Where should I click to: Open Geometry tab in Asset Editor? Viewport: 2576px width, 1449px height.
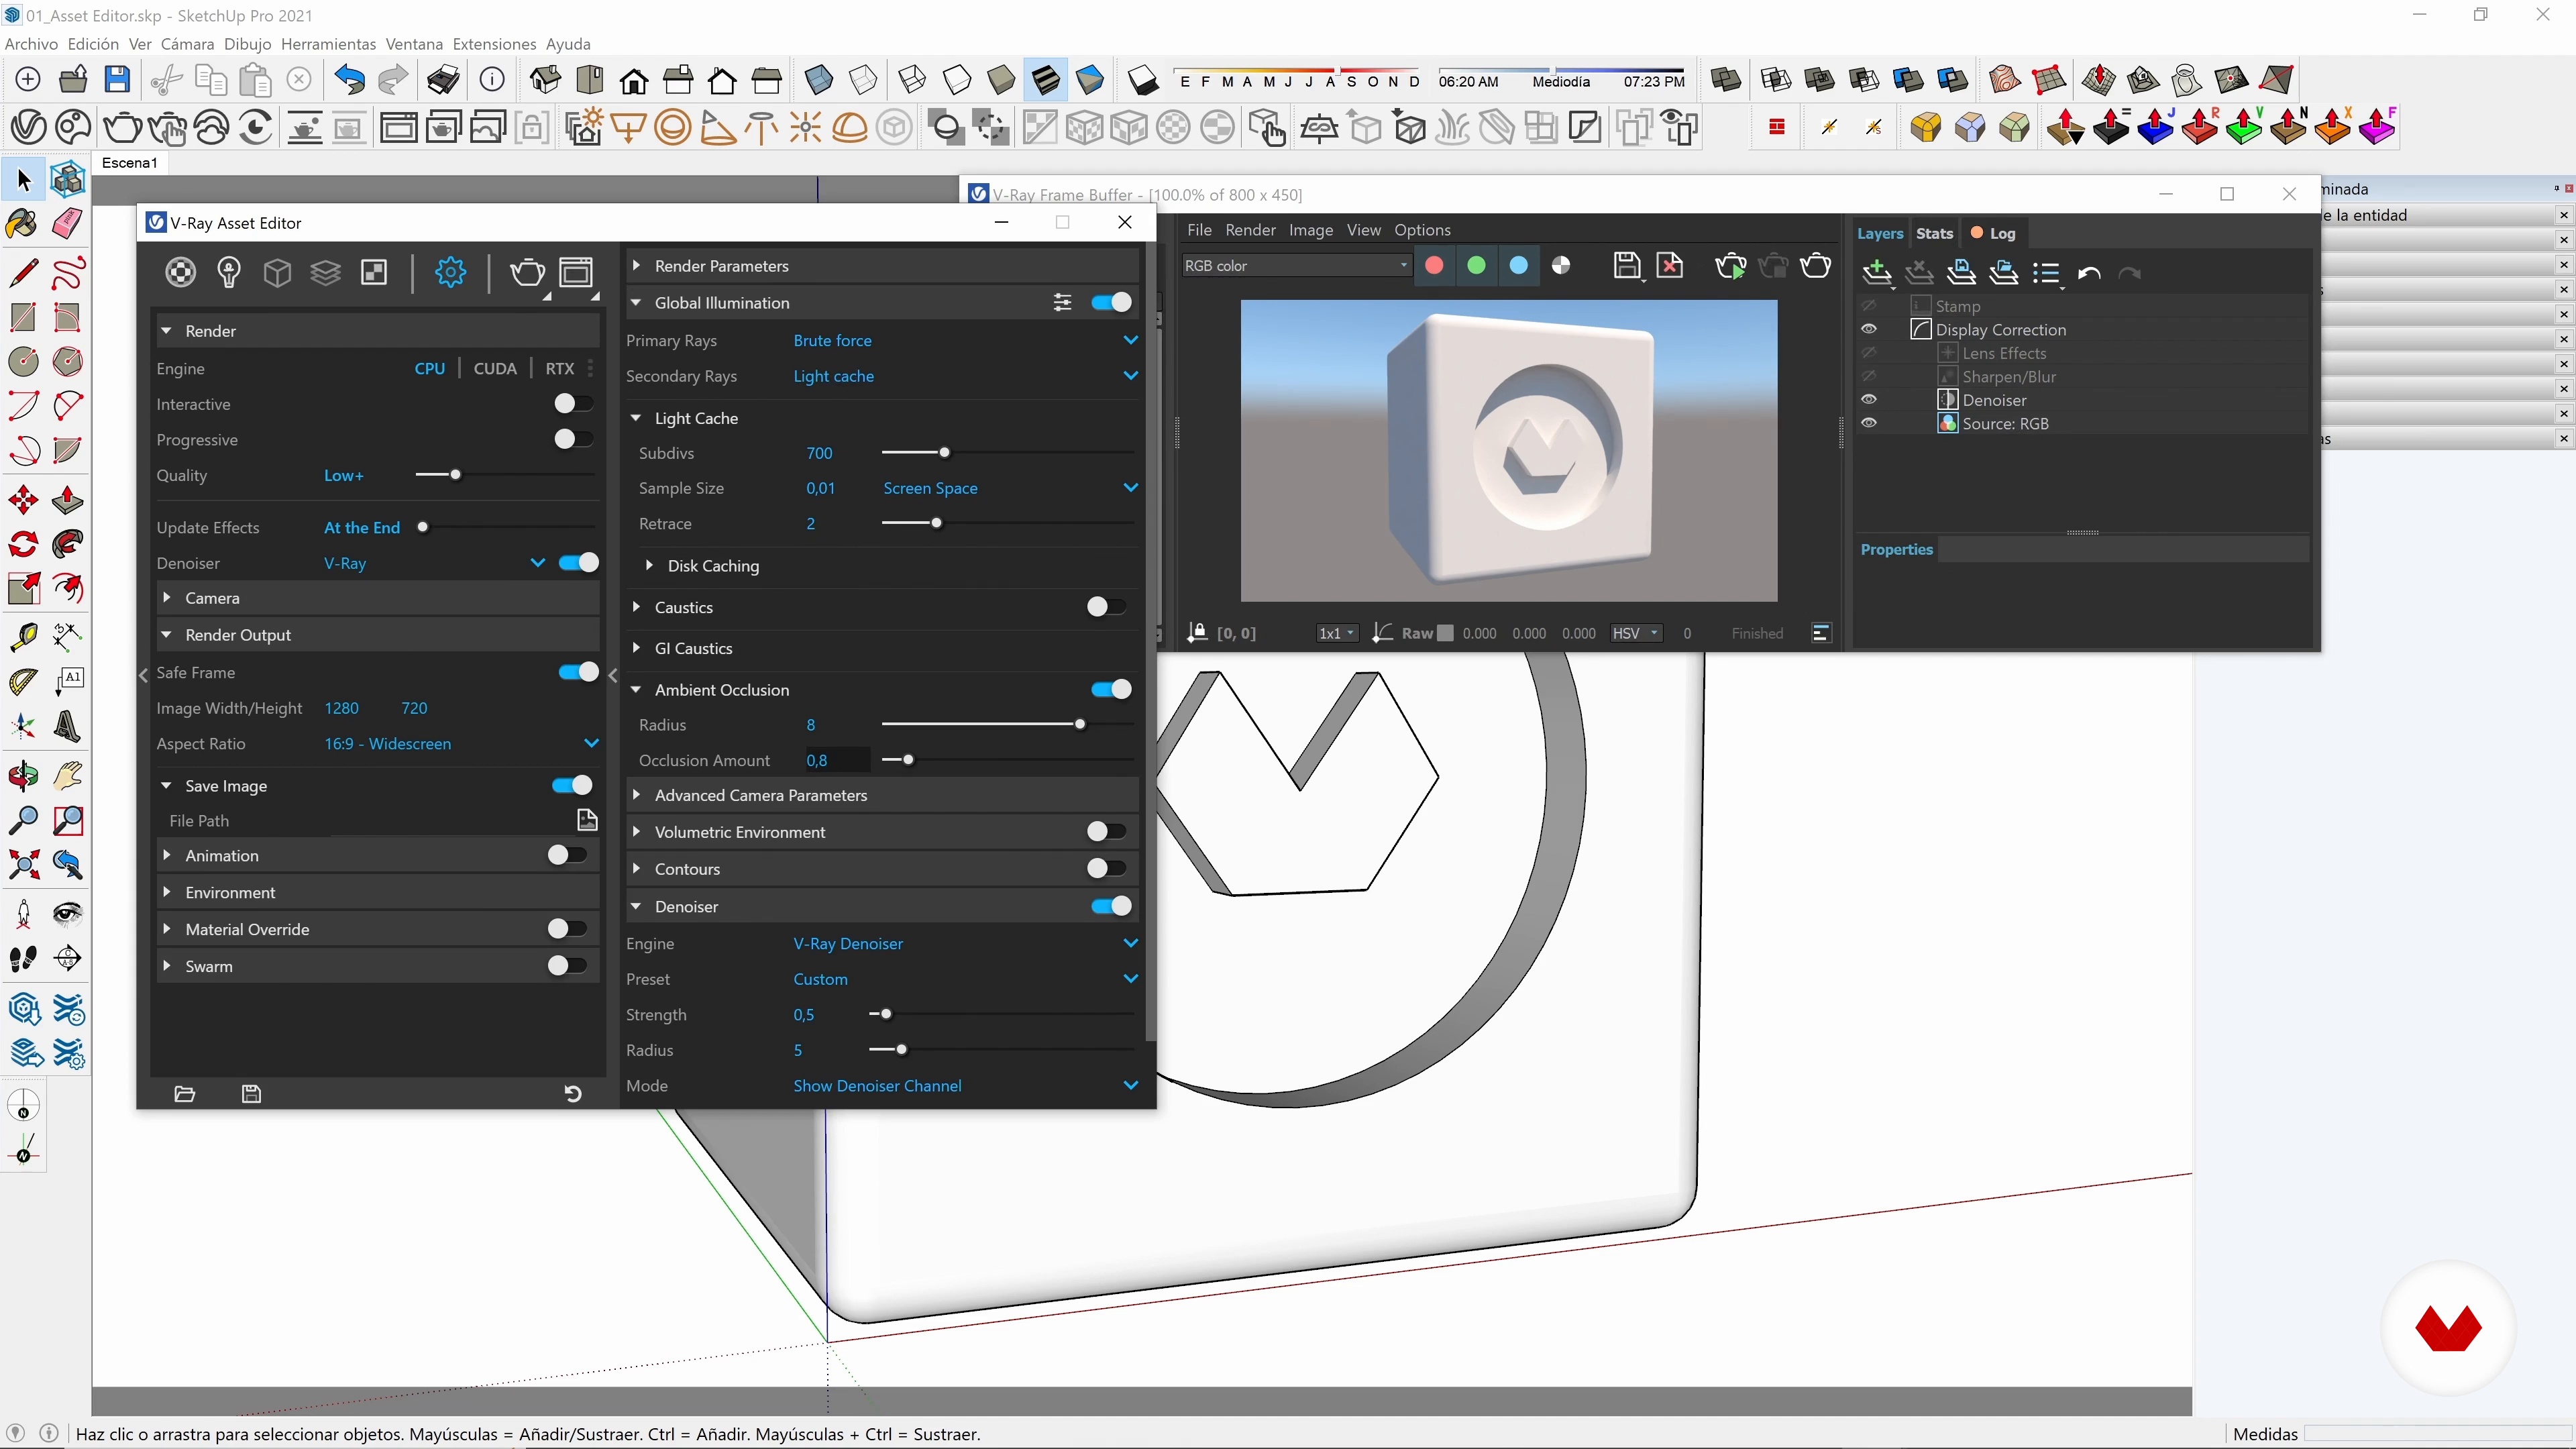tap(277, 272)
